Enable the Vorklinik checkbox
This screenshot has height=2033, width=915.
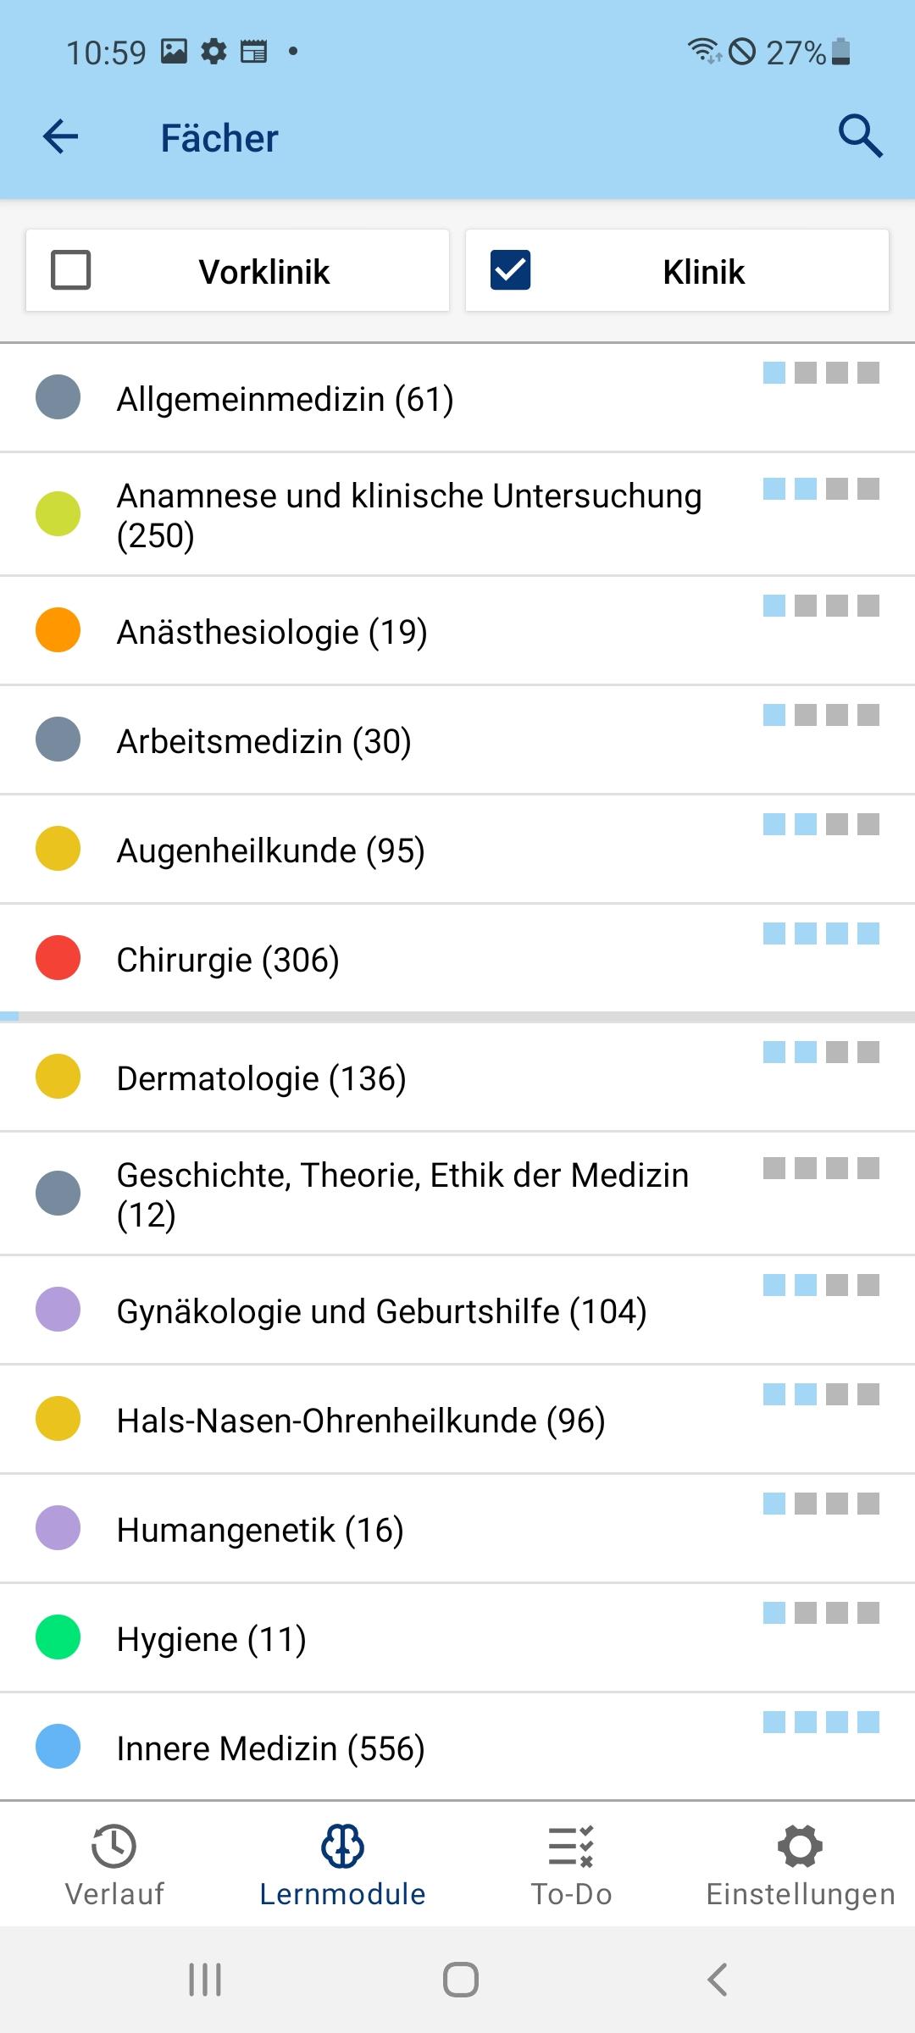[71, 271]
